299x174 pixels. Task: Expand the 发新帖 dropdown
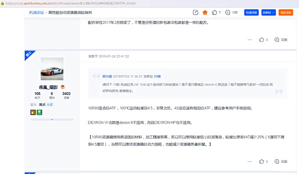coord(268,13)
